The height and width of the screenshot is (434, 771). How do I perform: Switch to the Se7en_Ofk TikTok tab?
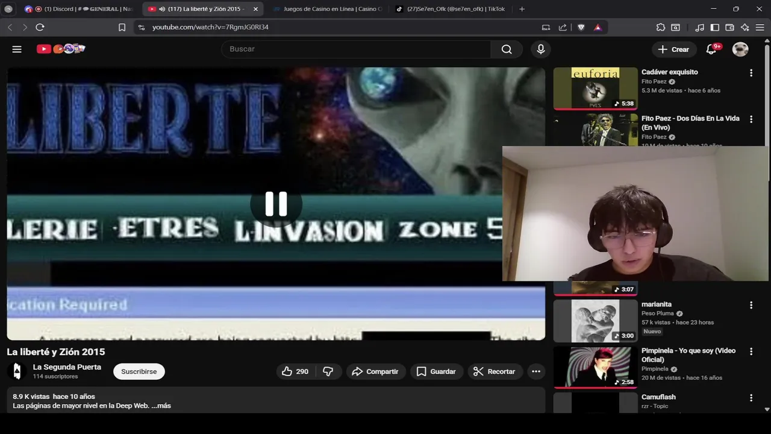[450, 9]
